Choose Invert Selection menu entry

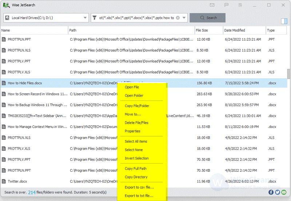[x=137, y=158]
